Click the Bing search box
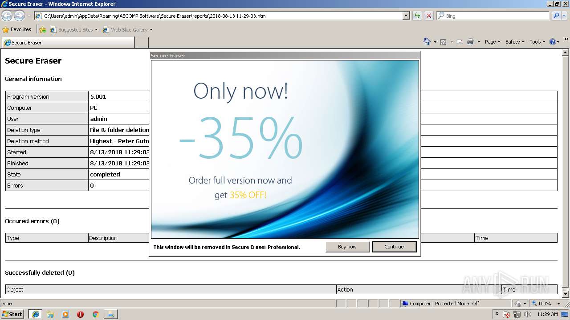This screenshot has height=320, width=570. (x=493, y=16)
